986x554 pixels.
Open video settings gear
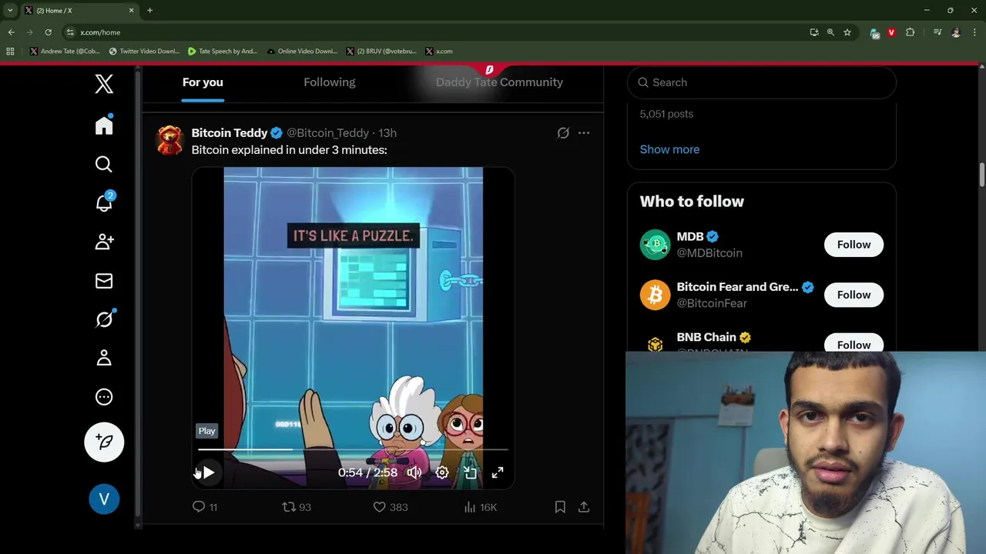[442, 472]
